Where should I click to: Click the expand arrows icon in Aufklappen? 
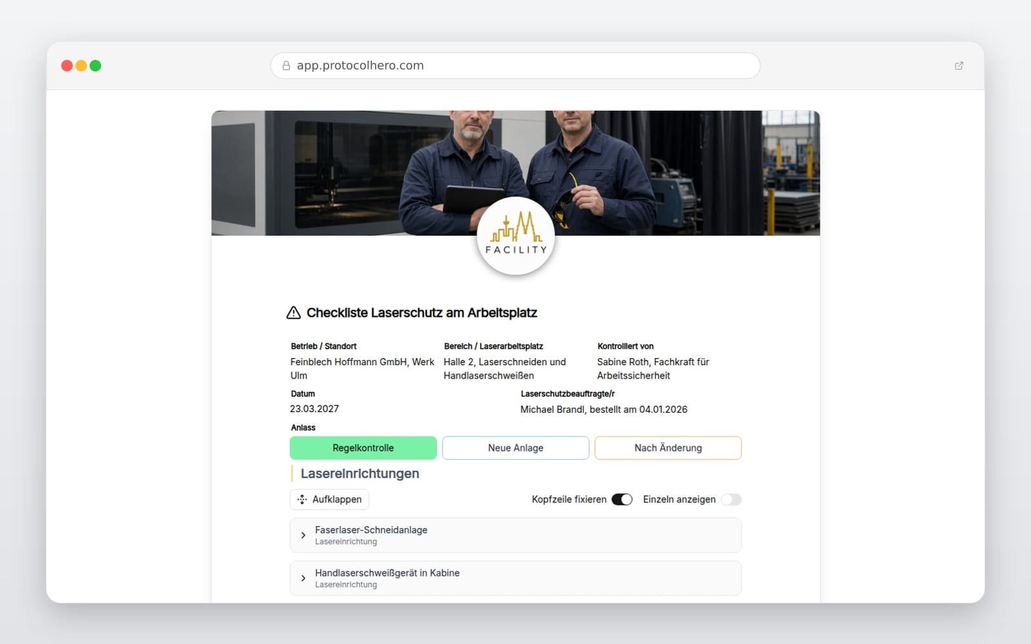(x=302, y=499)
